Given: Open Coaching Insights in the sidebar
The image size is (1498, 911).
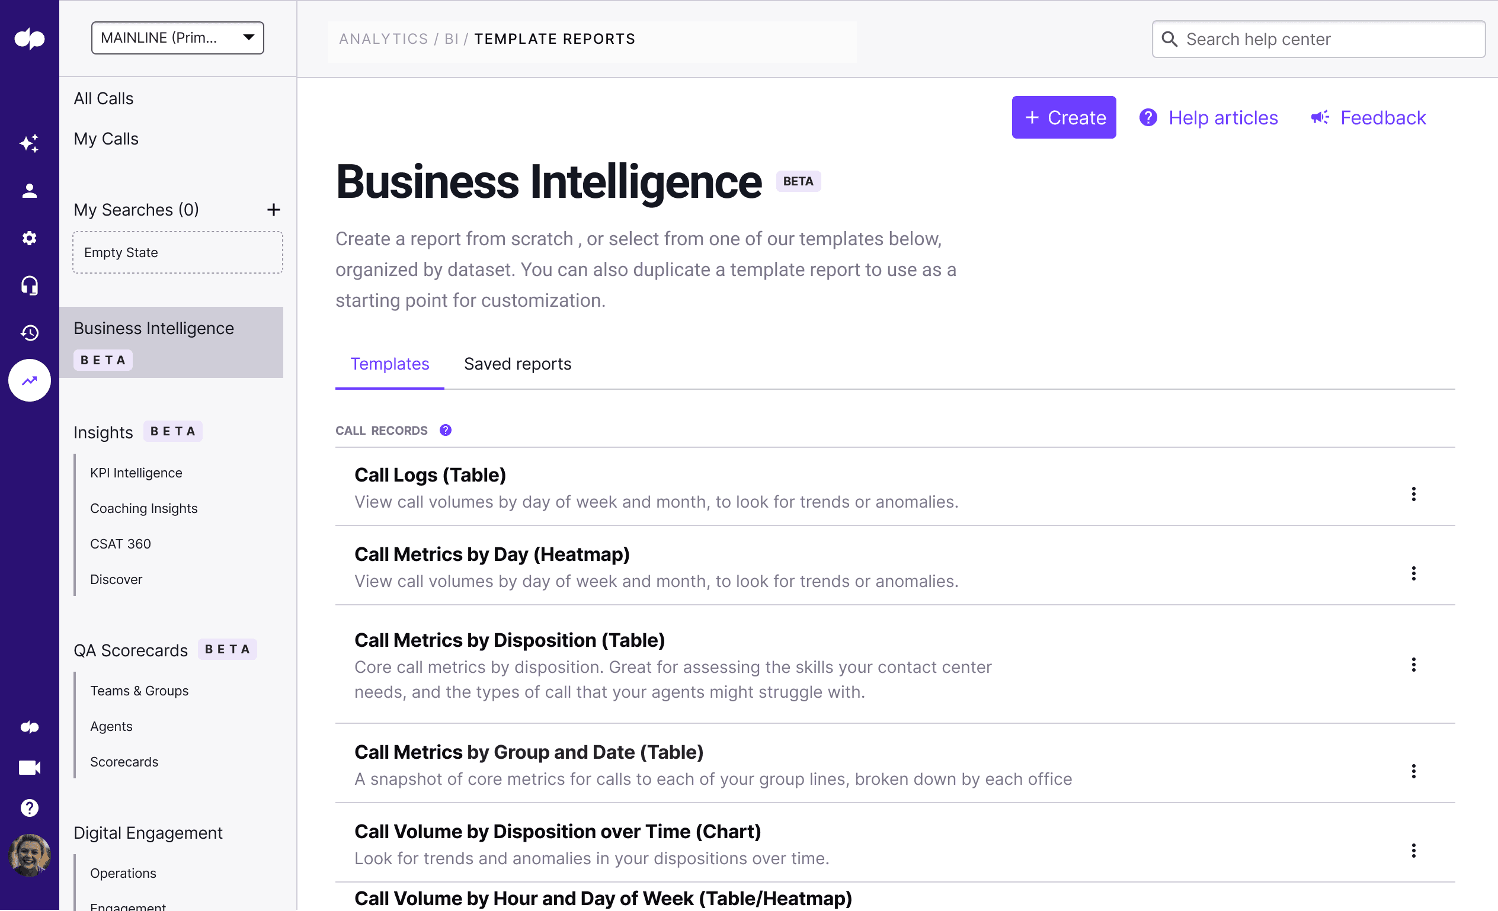Looking at the screenshot, I should point(143,509).
